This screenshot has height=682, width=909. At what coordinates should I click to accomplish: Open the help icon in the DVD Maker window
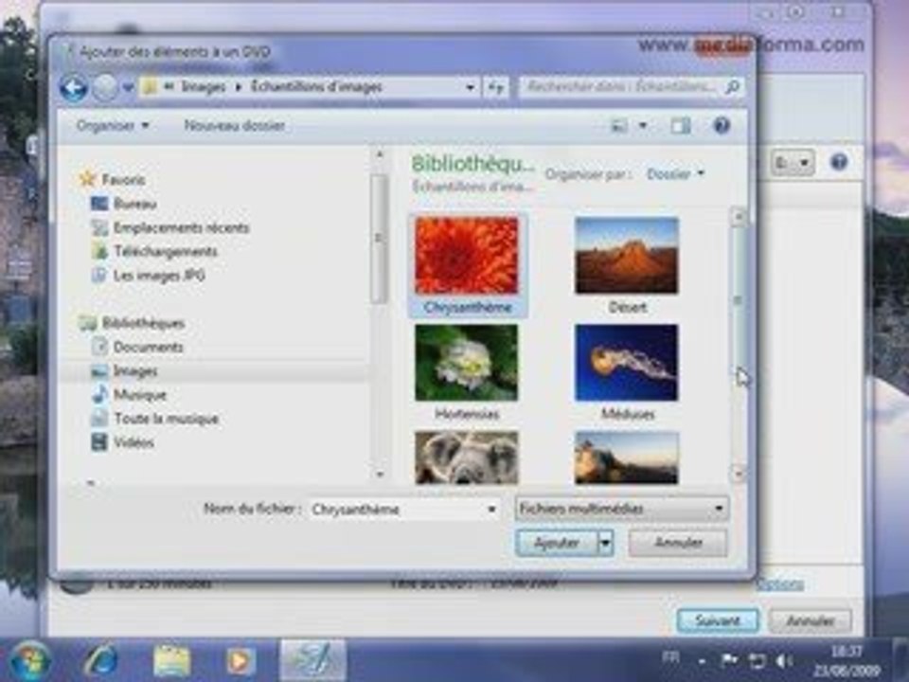[x=839, y=162]
